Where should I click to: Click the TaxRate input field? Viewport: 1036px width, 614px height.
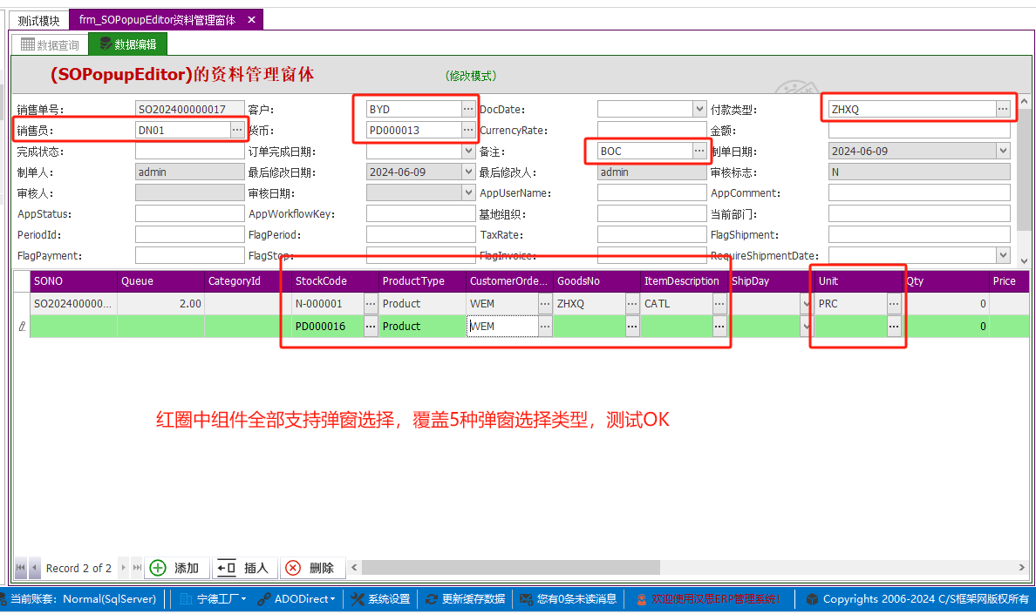pyautogui.click(x=651, y=234)
